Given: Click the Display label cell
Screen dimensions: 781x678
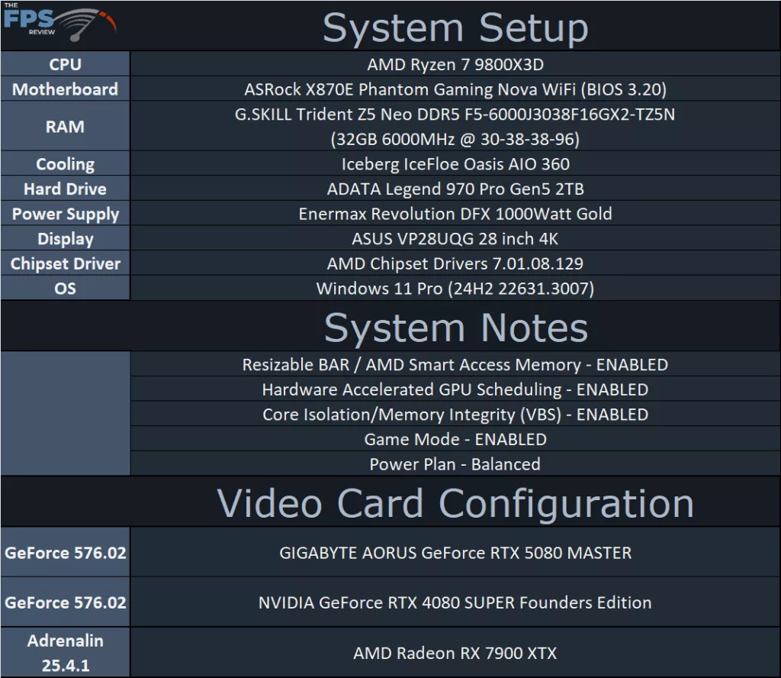Looking at the screenshot, I should (66, 238).
